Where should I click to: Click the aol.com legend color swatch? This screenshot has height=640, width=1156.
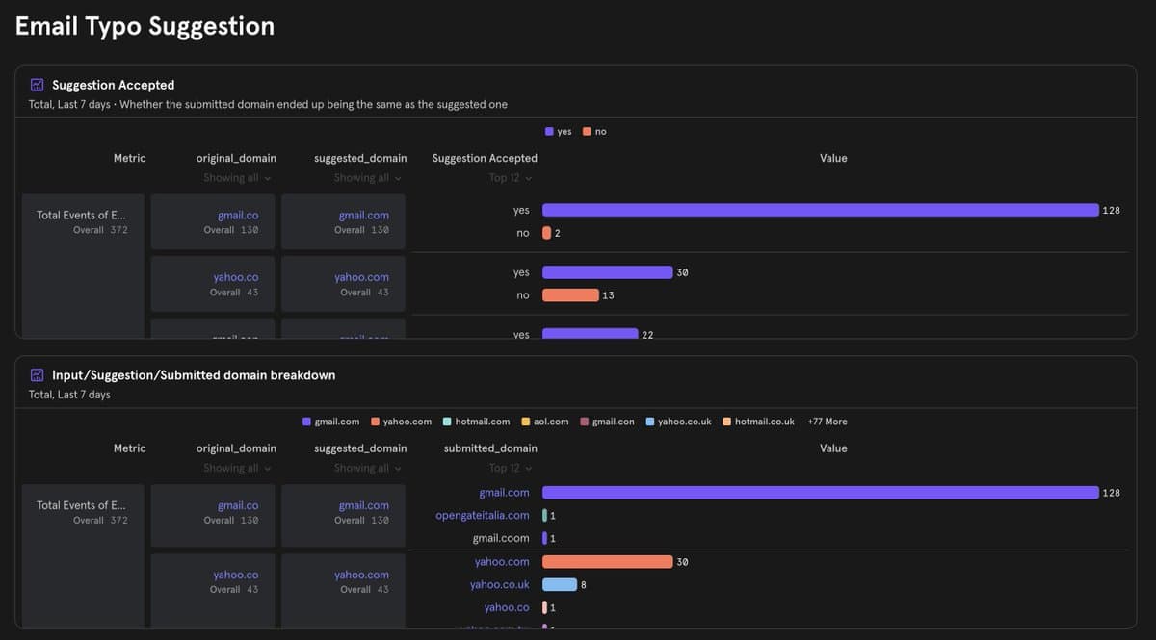(526, 422)
